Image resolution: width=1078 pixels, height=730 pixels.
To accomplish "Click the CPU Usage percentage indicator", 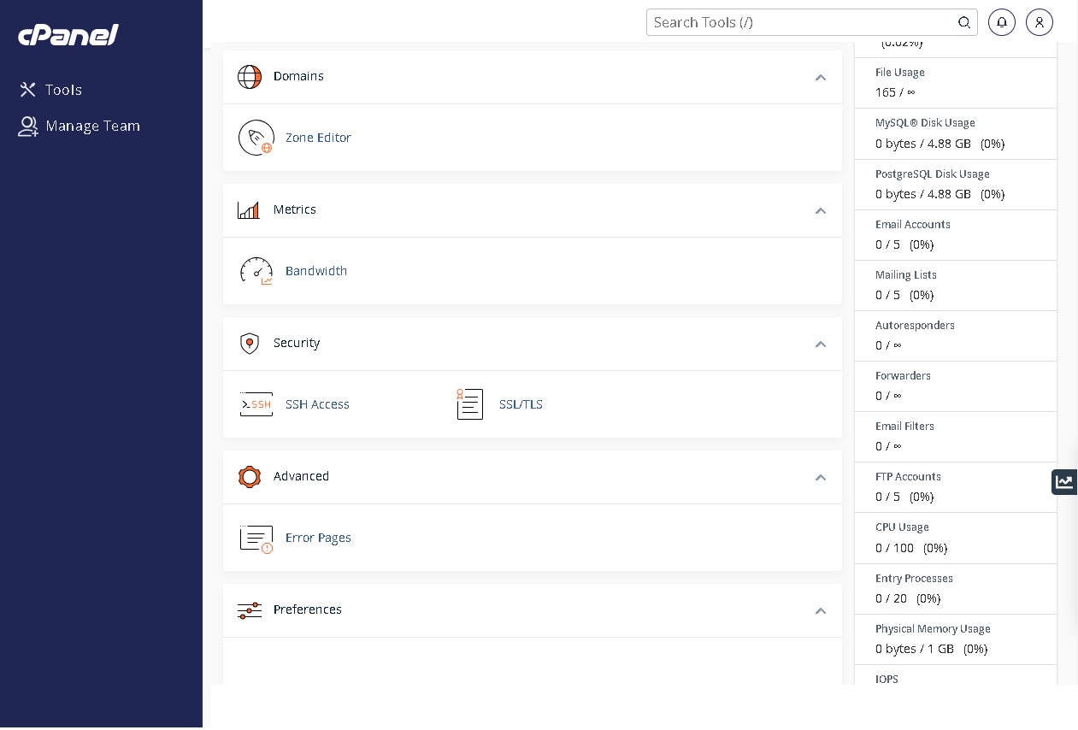I will click(934, 548).
